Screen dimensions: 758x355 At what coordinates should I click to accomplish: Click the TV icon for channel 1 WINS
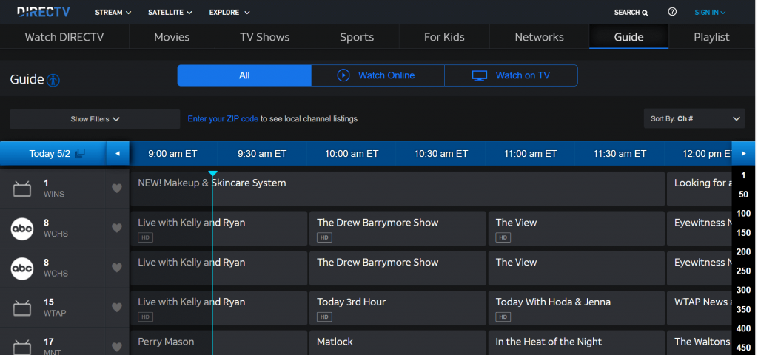(x=21, y=189)
